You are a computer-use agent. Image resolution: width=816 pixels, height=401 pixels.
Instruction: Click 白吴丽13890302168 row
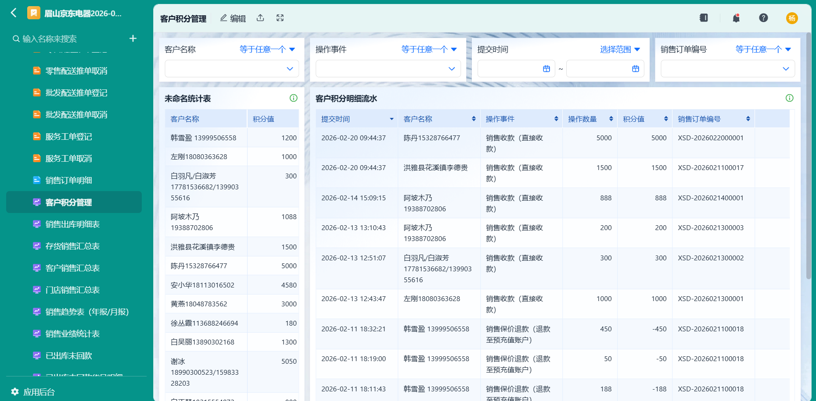(x=232, y=342)
